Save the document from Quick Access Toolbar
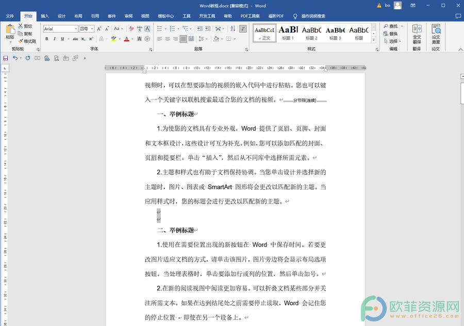This screenshot has height=326, width=464. point(6,58)
